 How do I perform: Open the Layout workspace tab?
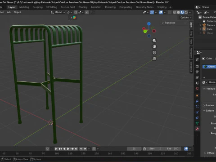pyautogui.click(x=12, y=7)
